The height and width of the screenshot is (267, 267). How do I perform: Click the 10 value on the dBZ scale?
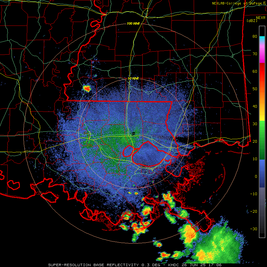click(x=255, y=159)
